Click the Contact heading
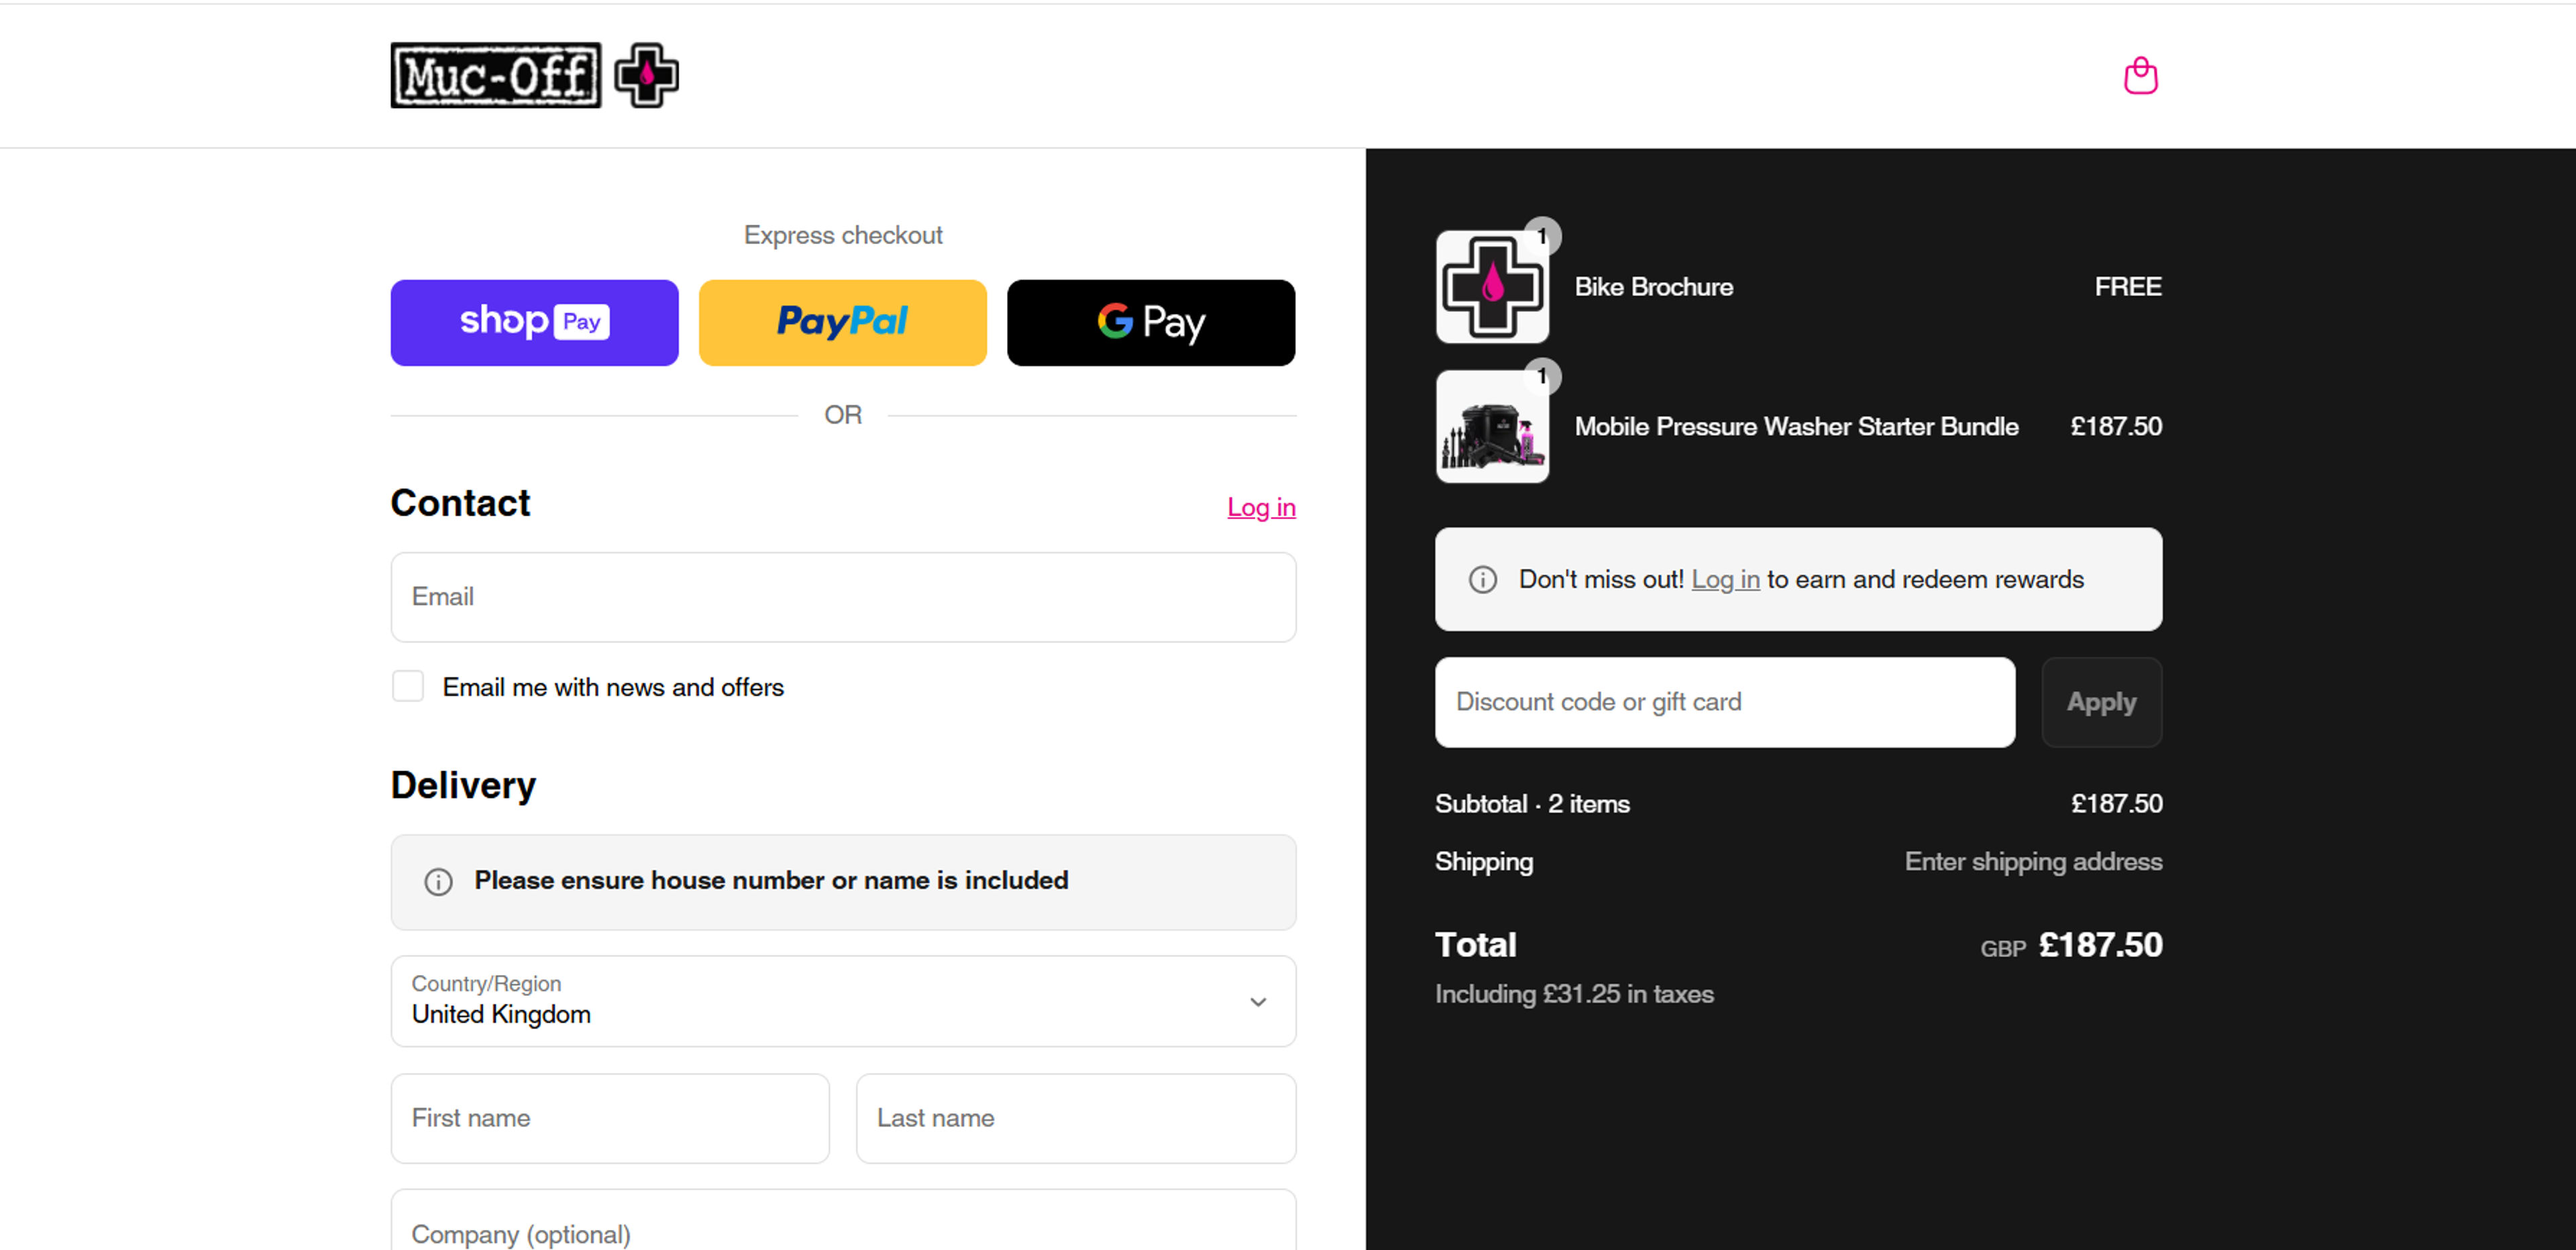2576x1250 pixels. [x=460, y=503]
